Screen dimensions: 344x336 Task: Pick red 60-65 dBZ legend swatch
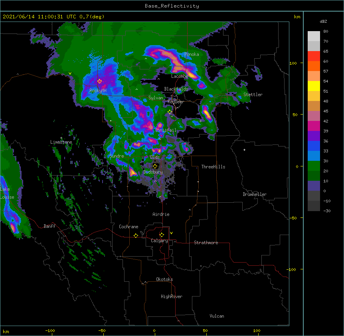tap(314, 56)
